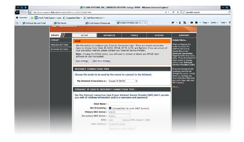Expand the Page menu in the command bar
This screenshot has height=142, width=244.
[206, 23]
